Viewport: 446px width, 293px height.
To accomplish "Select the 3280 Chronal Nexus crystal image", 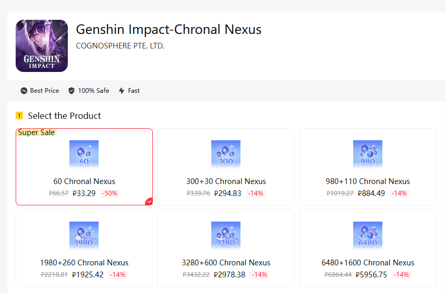I will pyautogui.click(x=226, y=236).
